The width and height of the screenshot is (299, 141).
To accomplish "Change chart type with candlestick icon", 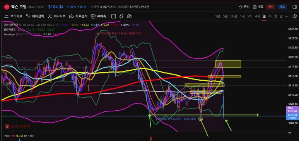I will point(121,16).
